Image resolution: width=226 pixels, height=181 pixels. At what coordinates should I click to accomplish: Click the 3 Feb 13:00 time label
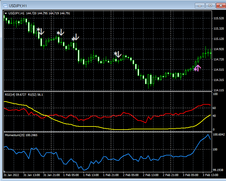tap(210, 175)
